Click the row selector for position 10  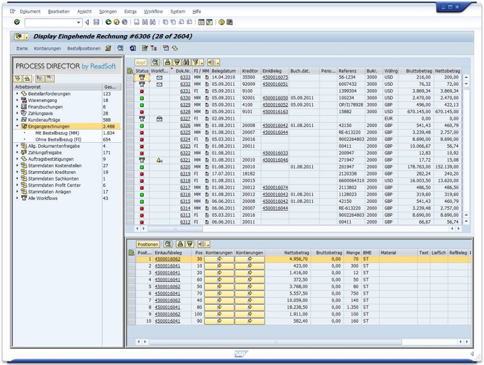[x=131, y=321]
